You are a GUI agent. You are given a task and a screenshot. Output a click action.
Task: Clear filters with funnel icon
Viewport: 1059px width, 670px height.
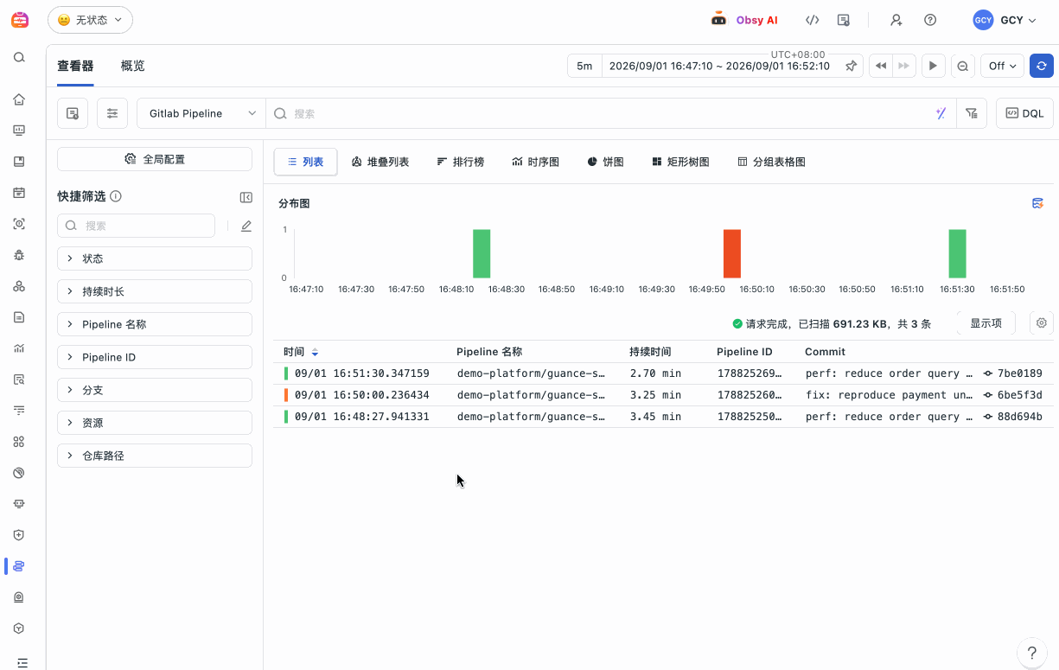click(972, 113)
